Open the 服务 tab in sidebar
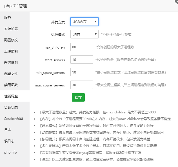The width and height of the screenshot is (178, 167). pos(15,17)
